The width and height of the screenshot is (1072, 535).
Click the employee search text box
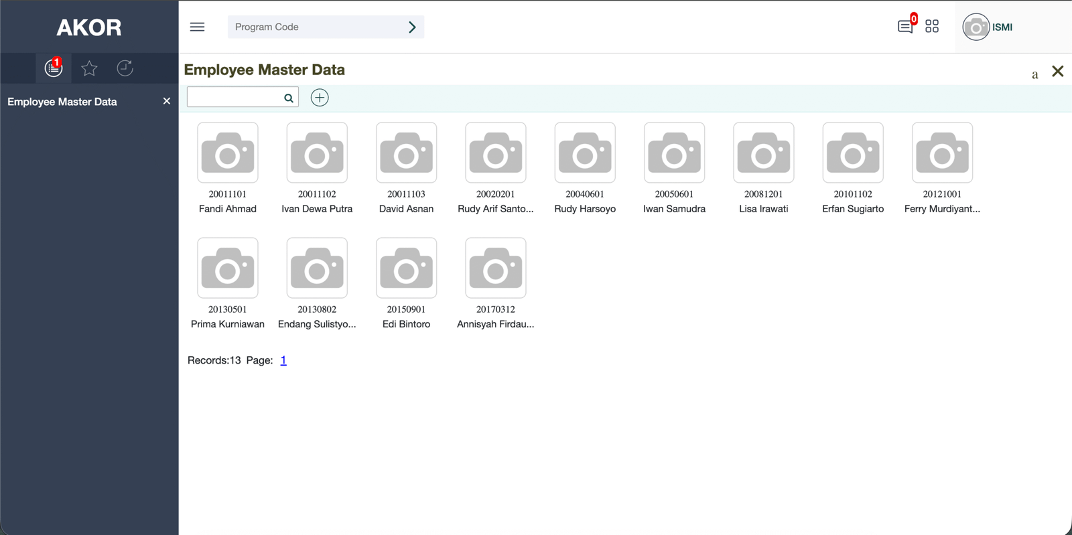(234, 98)
